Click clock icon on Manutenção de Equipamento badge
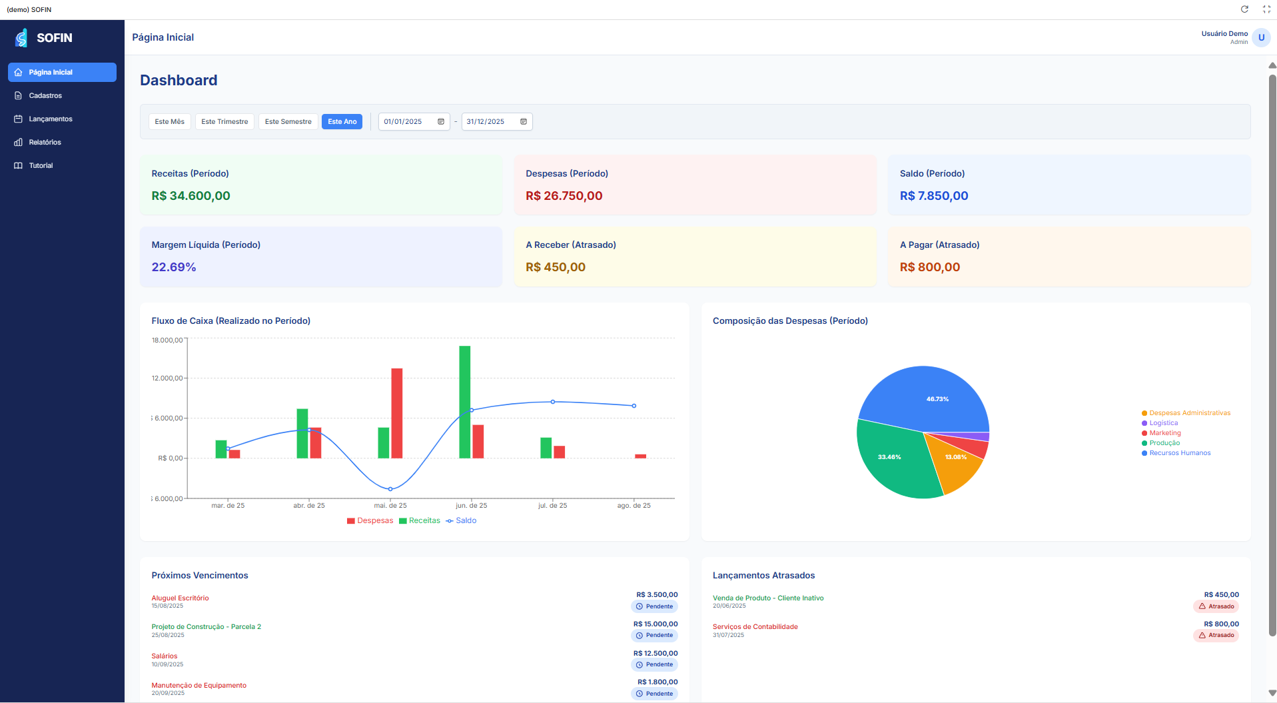 point(639,694)
